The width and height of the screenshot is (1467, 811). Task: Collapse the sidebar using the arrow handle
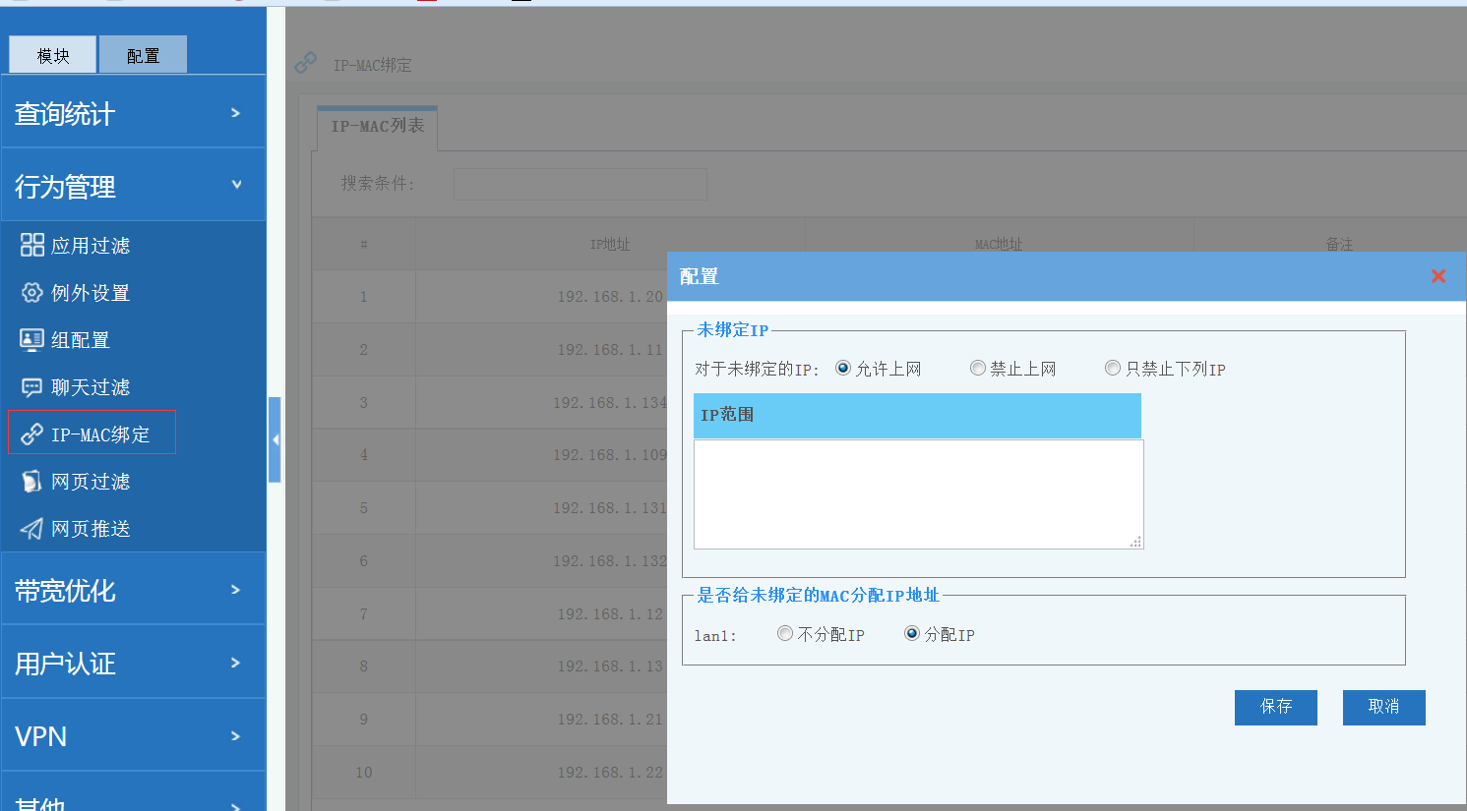pos(275,439)
